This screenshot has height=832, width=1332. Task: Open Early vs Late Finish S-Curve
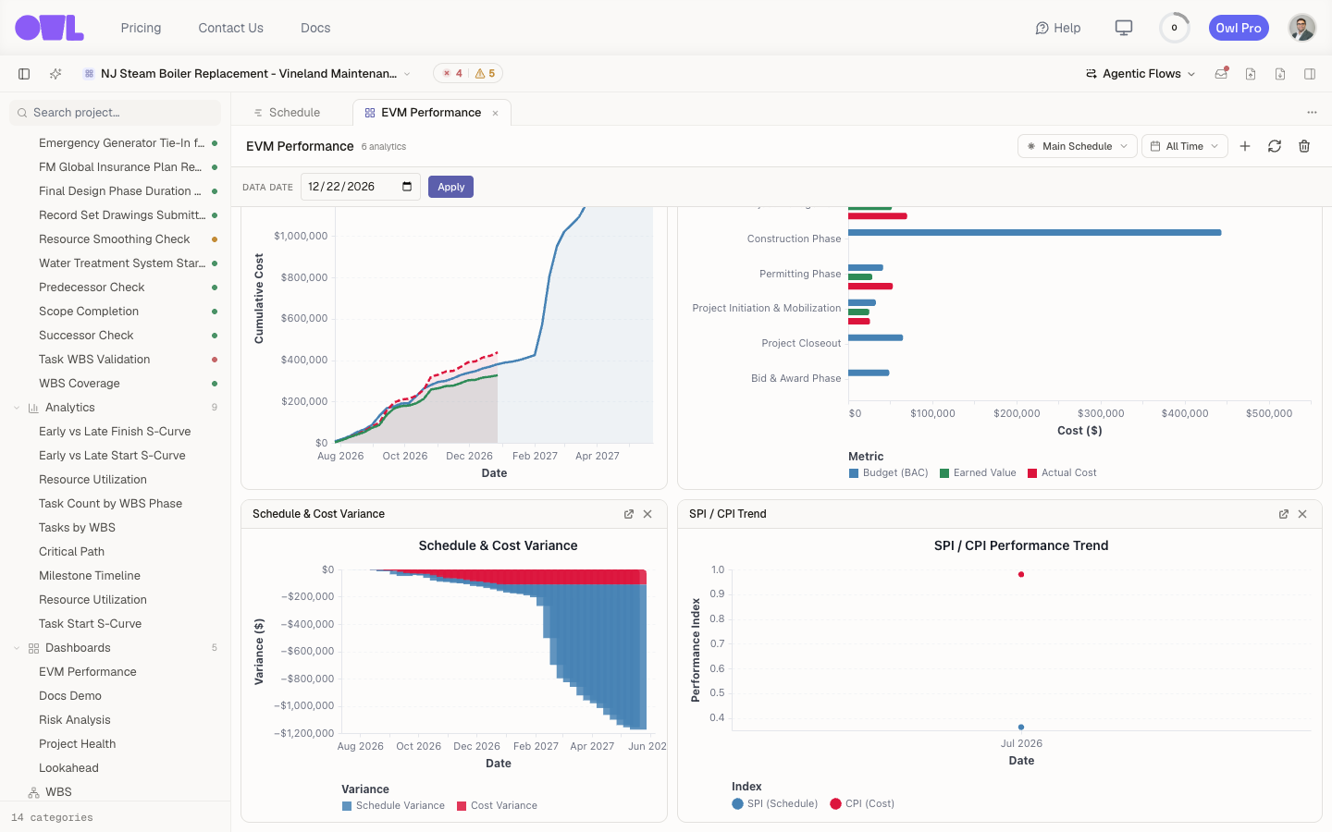click(x=115, y=432)
